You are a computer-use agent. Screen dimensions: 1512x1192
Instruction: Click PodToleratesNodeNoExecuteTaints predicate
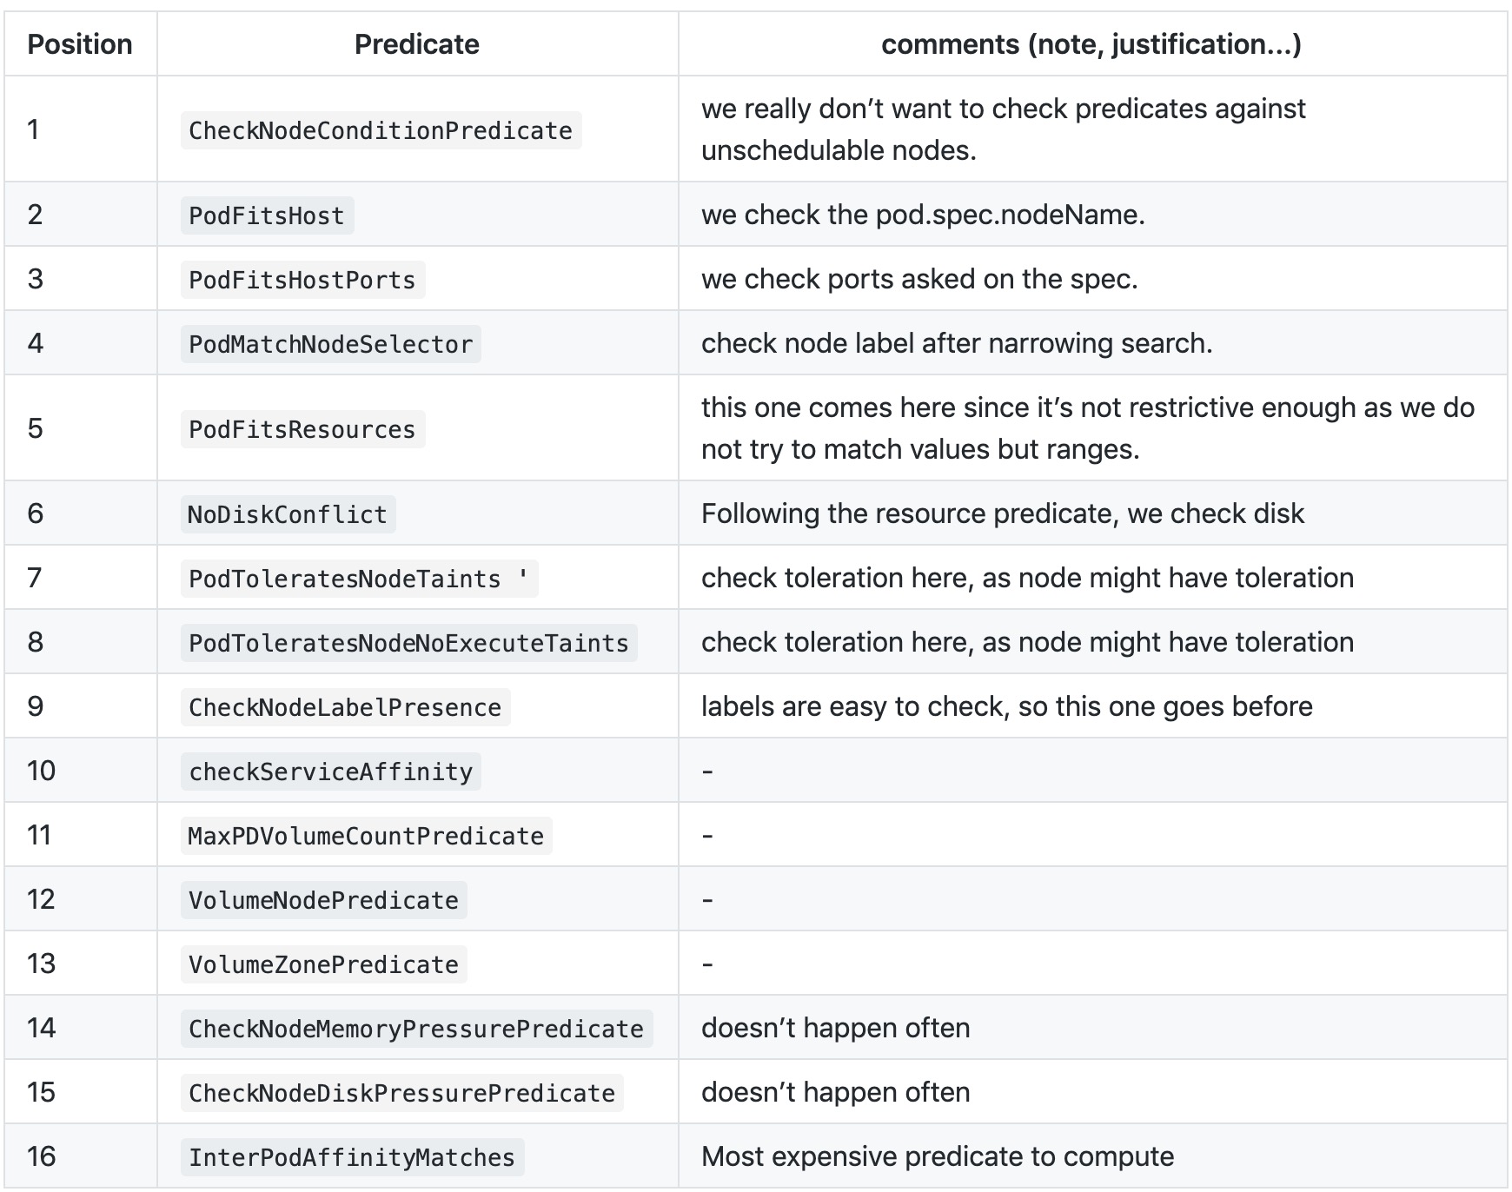[408, 643]
